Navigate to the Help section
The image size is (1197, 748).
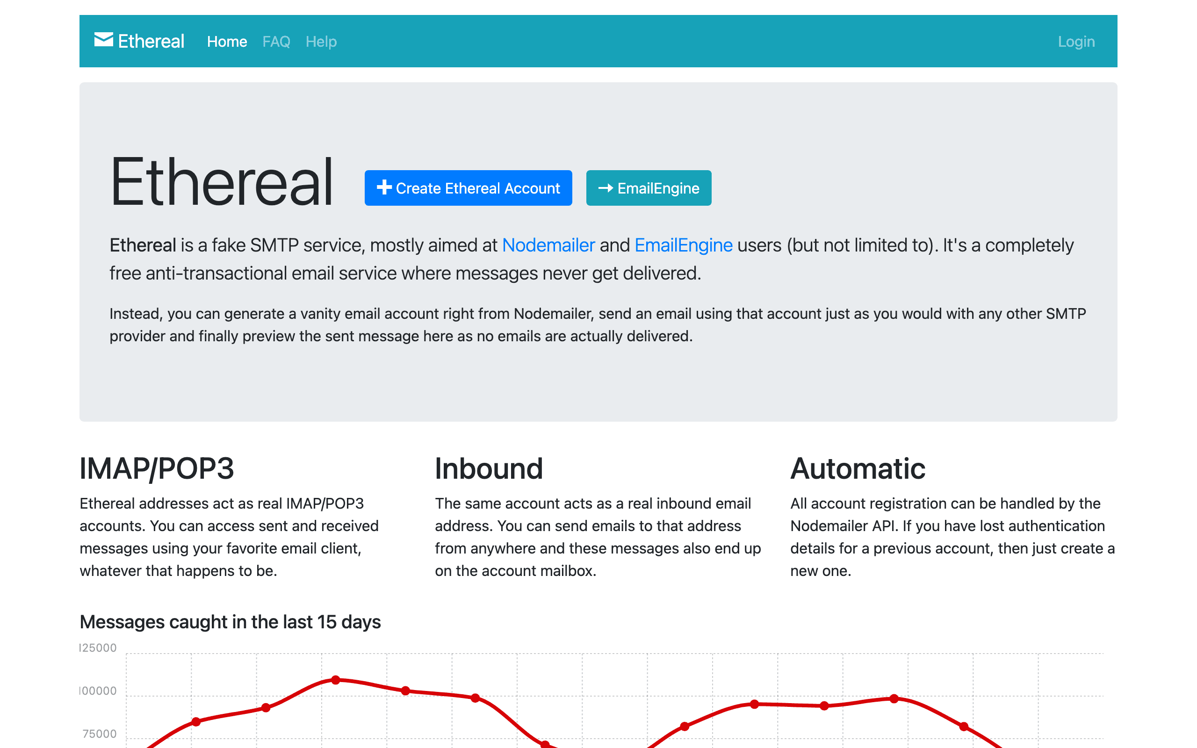321,42
